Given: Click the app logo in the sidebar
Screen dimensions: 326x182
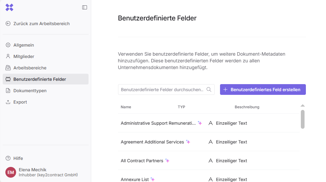Looking at the screenshot, I should pos(9,7).
